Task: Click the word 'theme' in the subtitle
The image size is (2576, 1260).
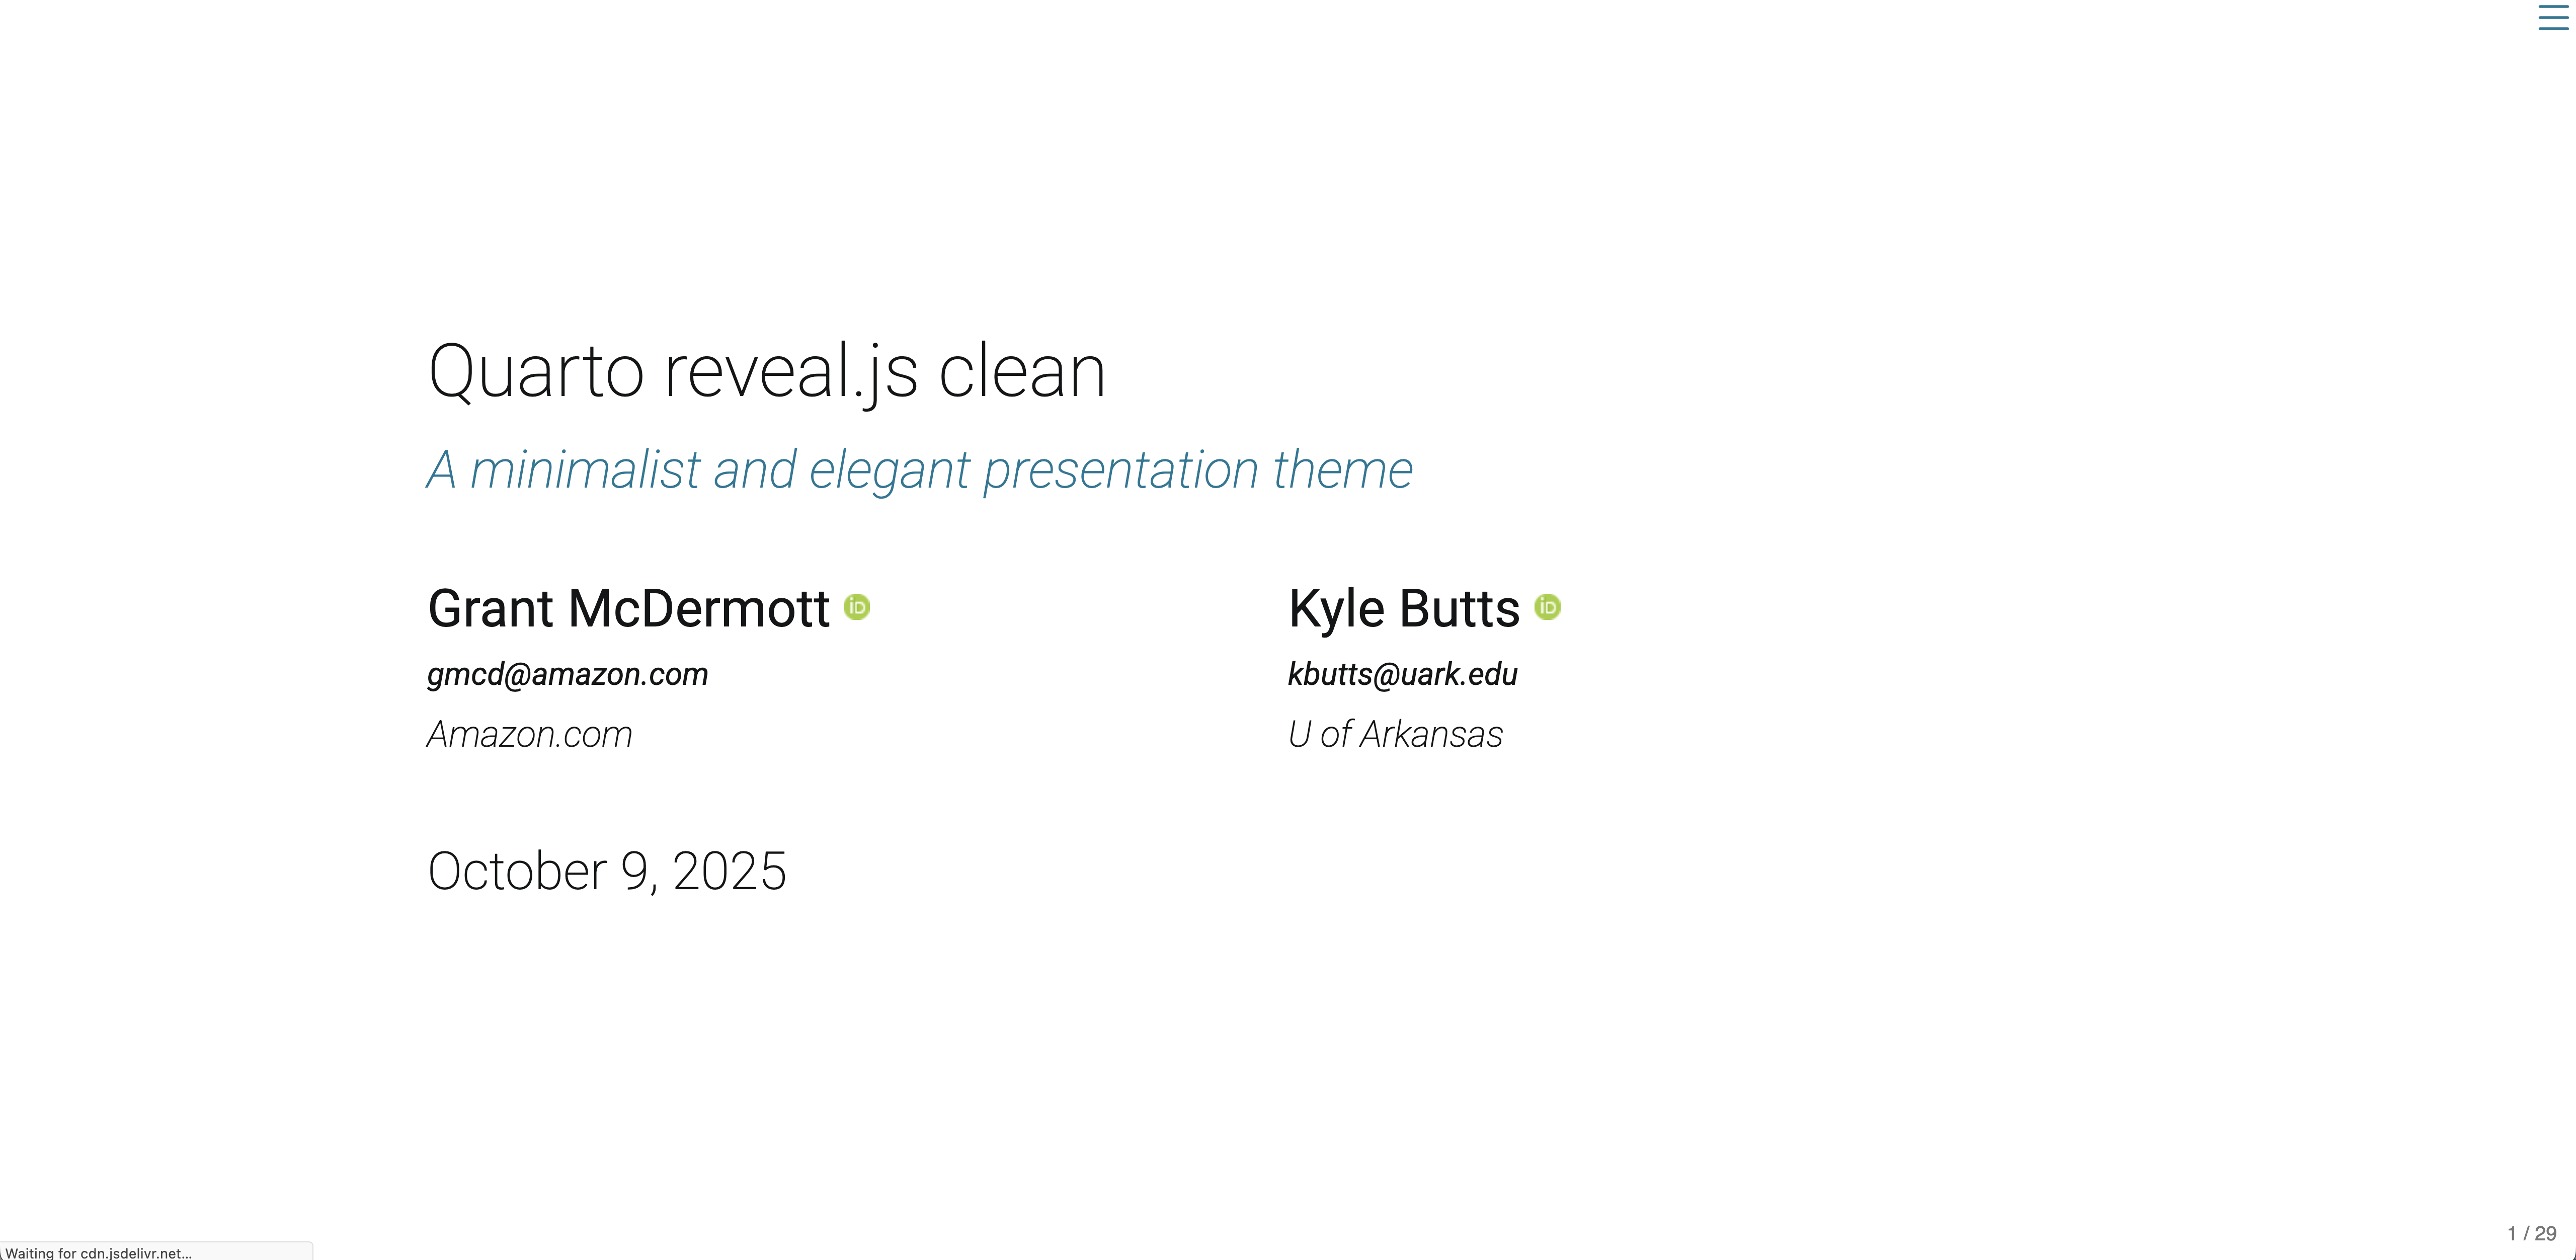Action: 1342,469
